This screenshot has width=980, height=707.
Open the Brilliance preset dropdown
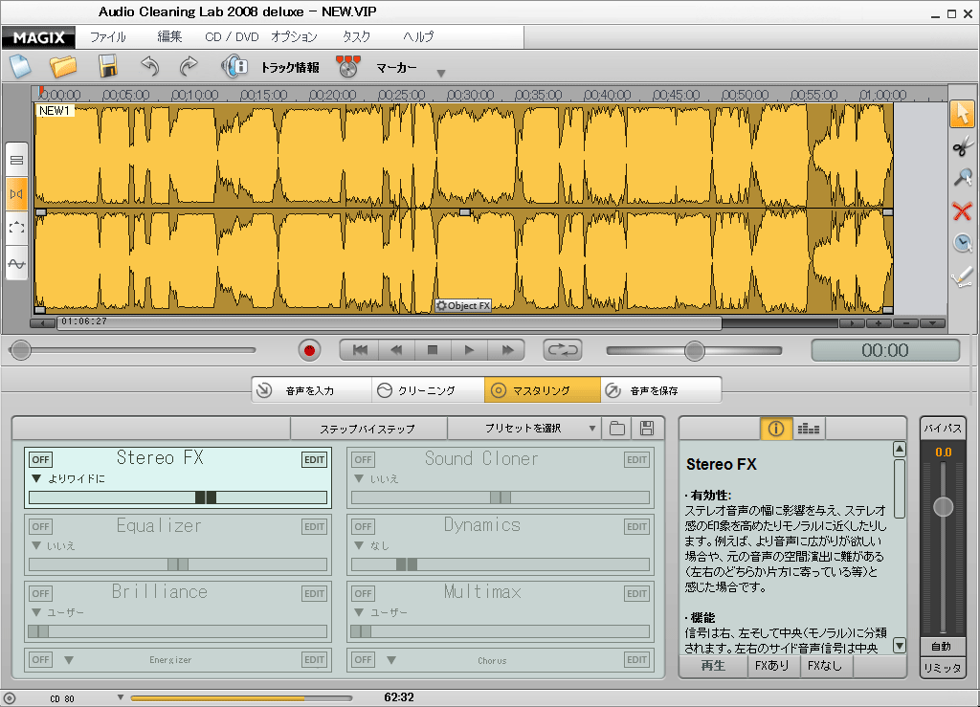point(36,612)
